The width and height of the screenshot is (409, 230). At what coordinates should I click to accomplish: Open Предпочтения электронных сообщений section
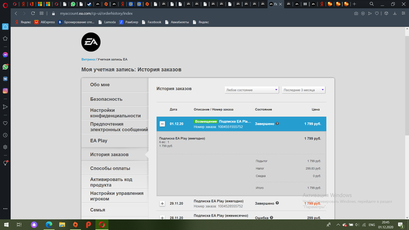(x=115, y=127)
